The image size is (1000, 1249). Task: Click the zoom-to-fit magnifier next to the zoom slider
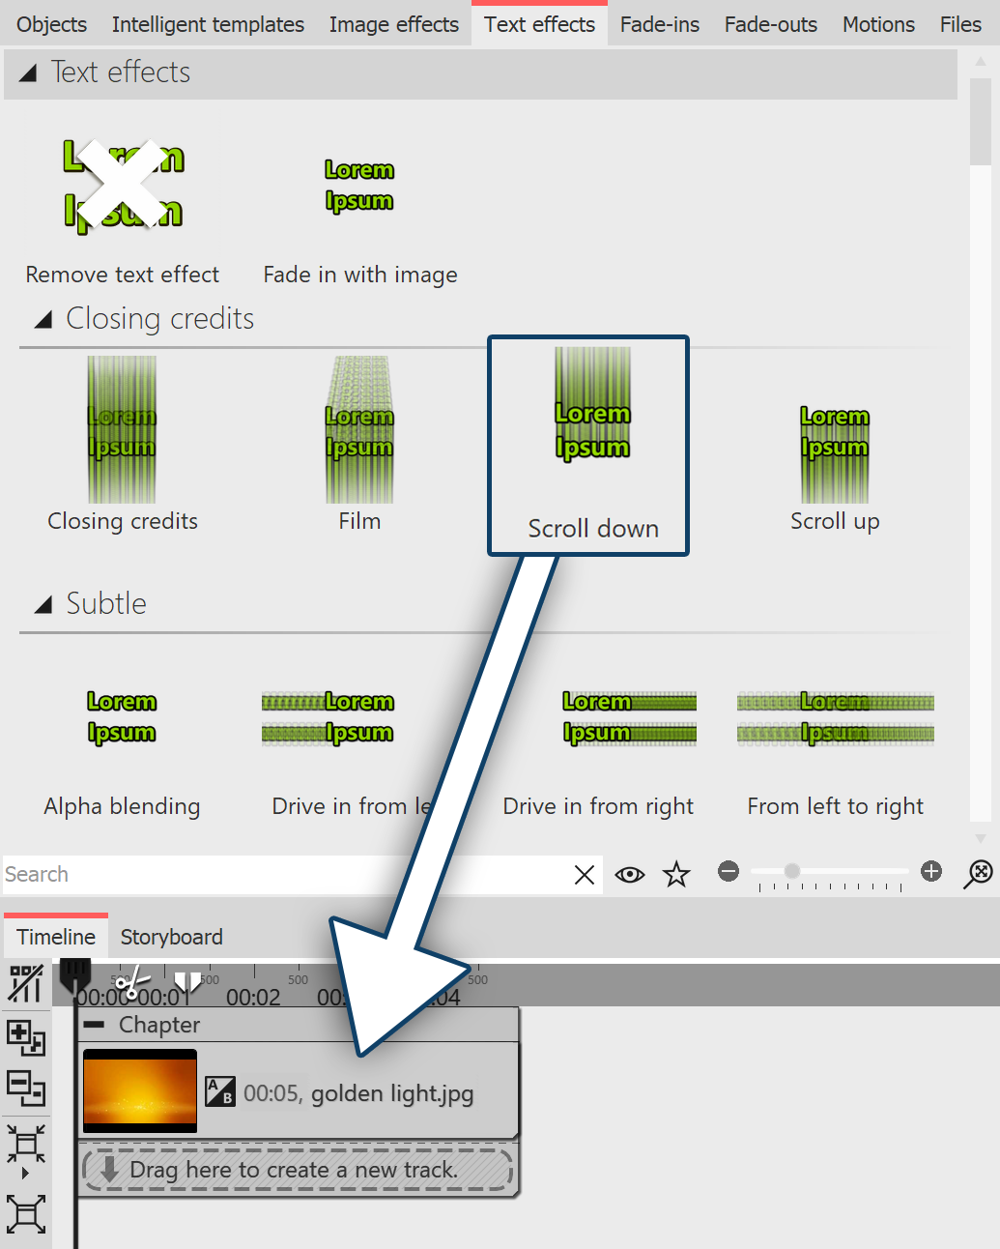click(979, 873)
